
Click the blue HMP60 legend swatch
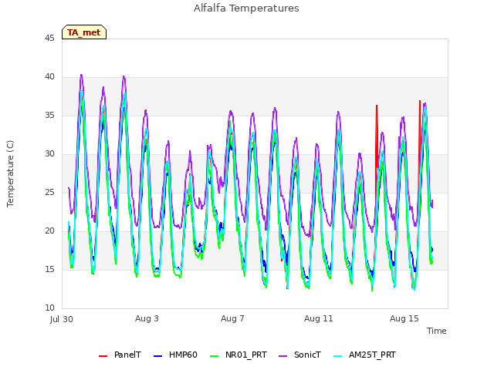(157, 356)
